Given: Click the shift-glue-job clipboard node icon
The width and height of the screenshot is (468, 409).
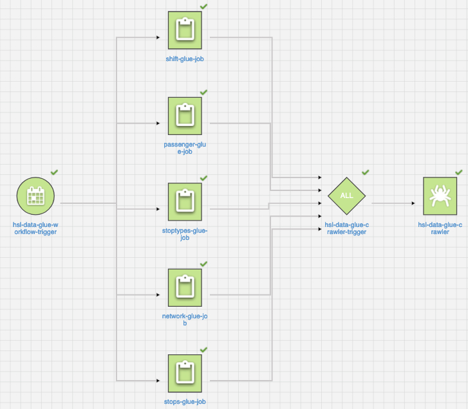Looking at the screenshot, I should click(185, 30).
